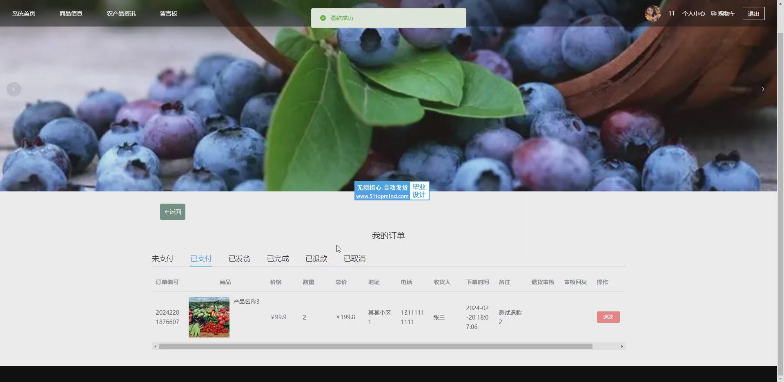Click the address 某某小区1 cell
Image resolution: width=784 pixels, height=382 pixels.
pyautogui.click(x=379, y=317)
